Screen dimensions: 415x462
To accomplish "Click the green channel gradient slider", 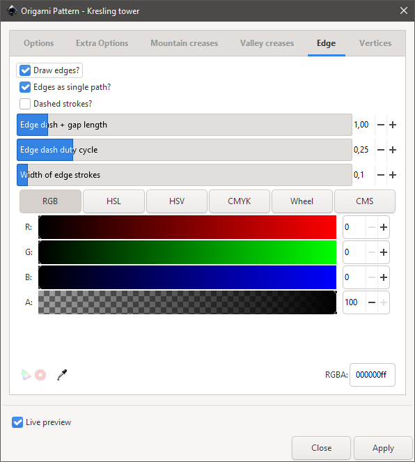I will [x=187, y=252].
